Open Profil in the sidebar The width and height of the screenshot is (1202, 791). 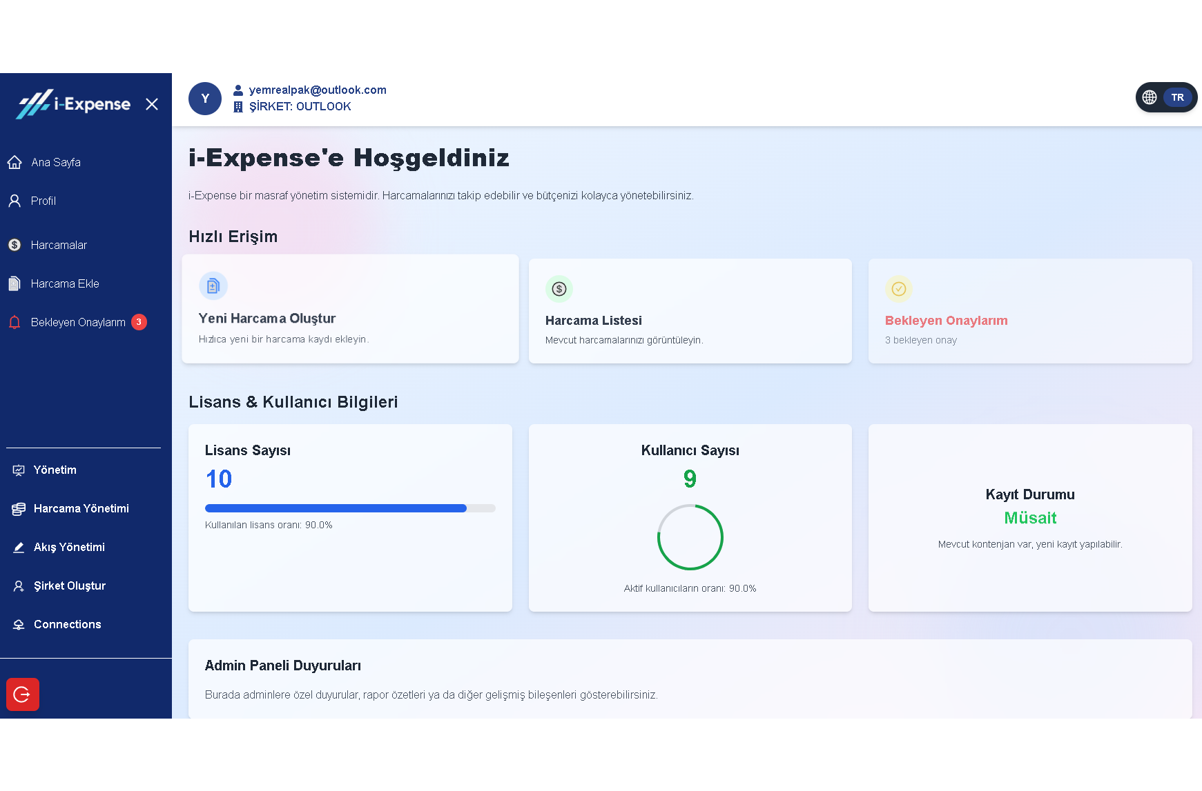43,201
